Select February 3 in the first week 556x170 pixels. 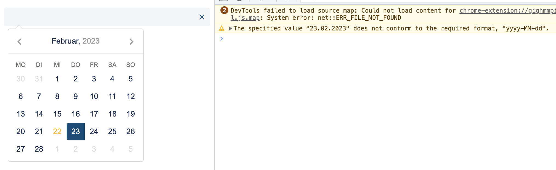[94, 79]
